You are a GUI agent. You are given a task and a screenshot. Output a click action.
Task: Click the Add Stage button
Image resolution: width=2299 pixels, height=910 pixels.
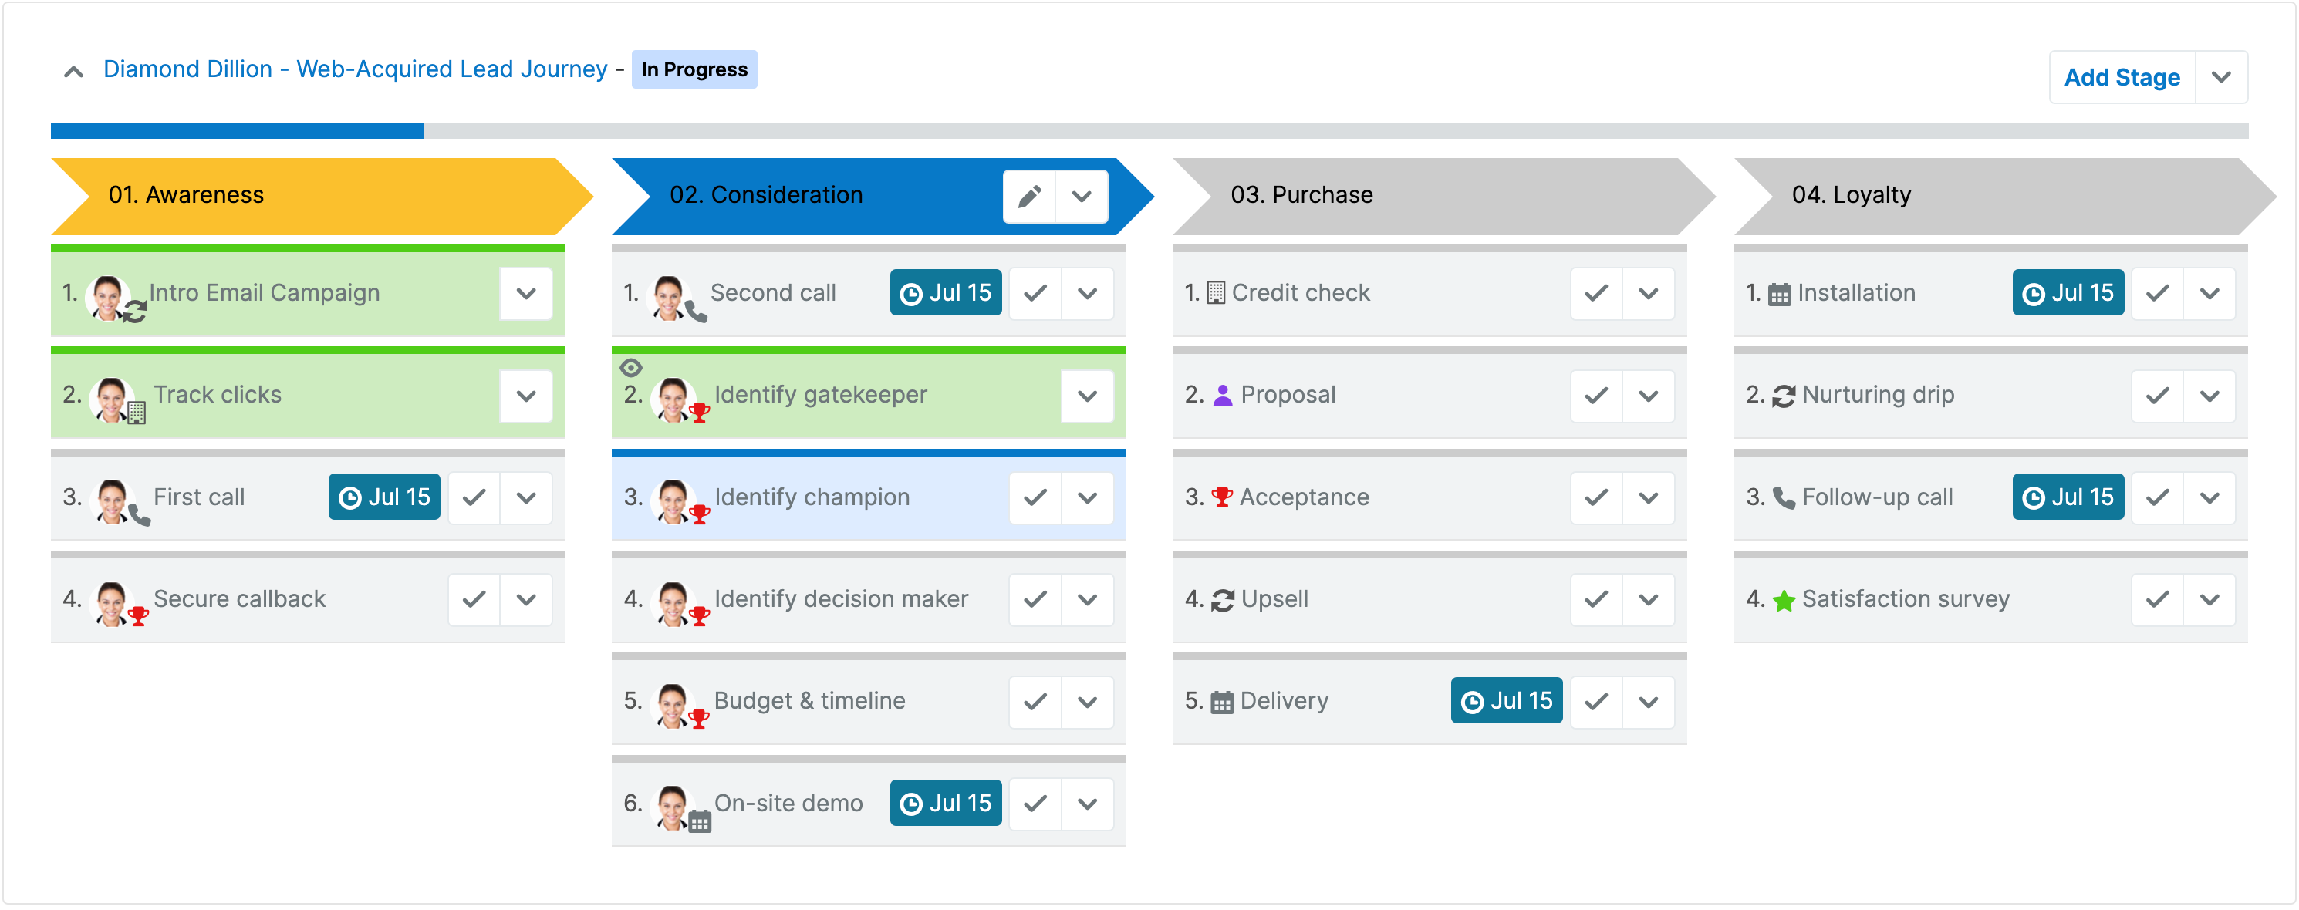[x=2122, y=78]
